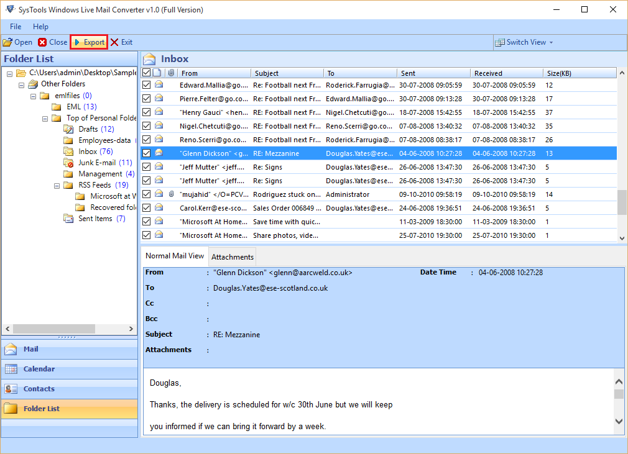Screen dimensions: 628x454
Task: Click the Management folder icon
Action: [x=68, y=174]
